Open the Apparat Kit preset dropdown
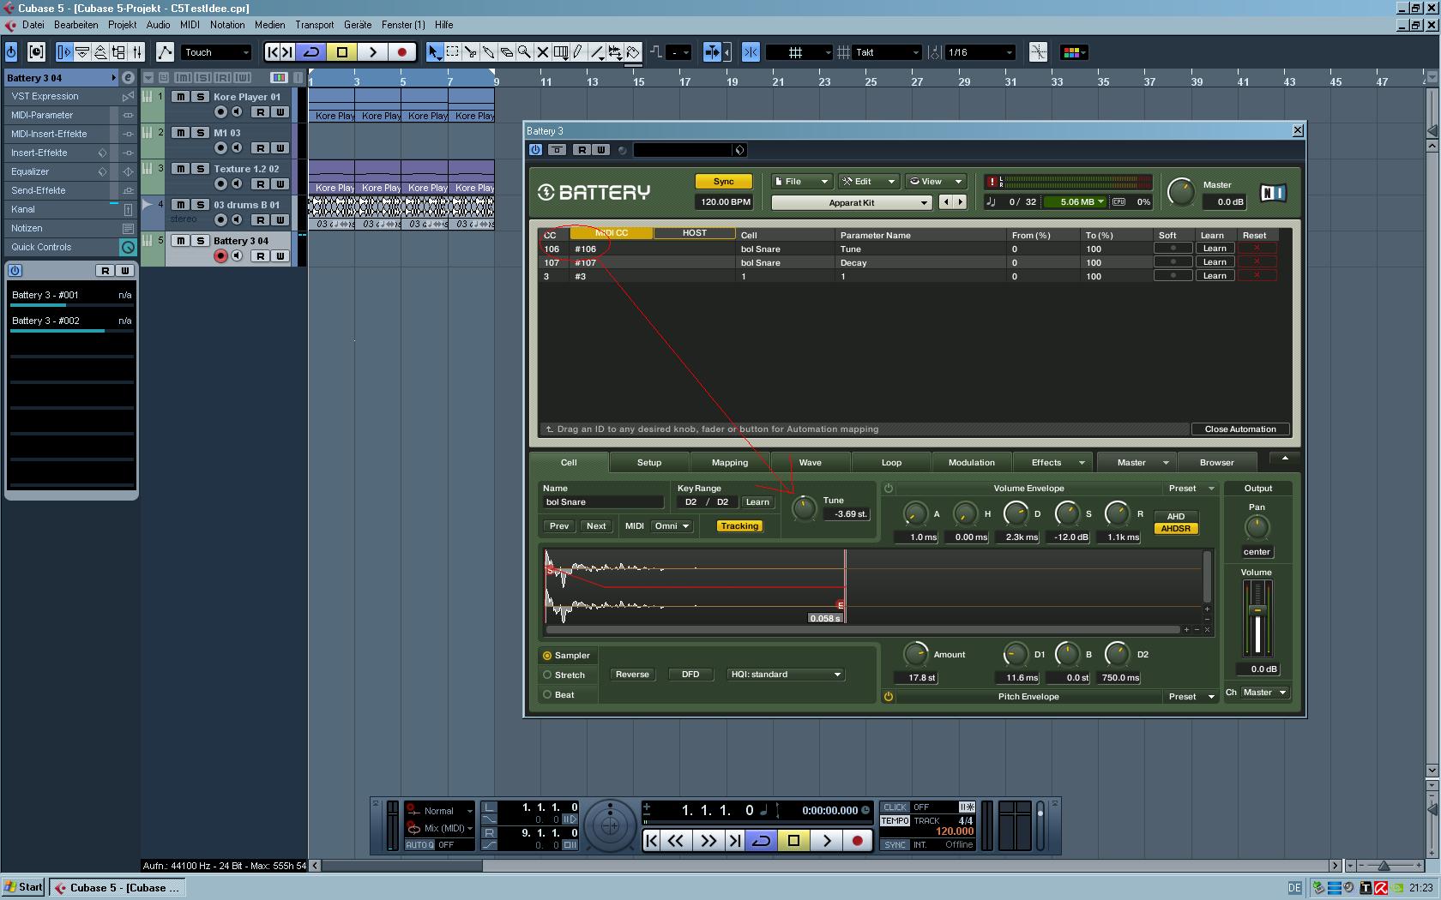The image size is (1441, 900). 851,203
